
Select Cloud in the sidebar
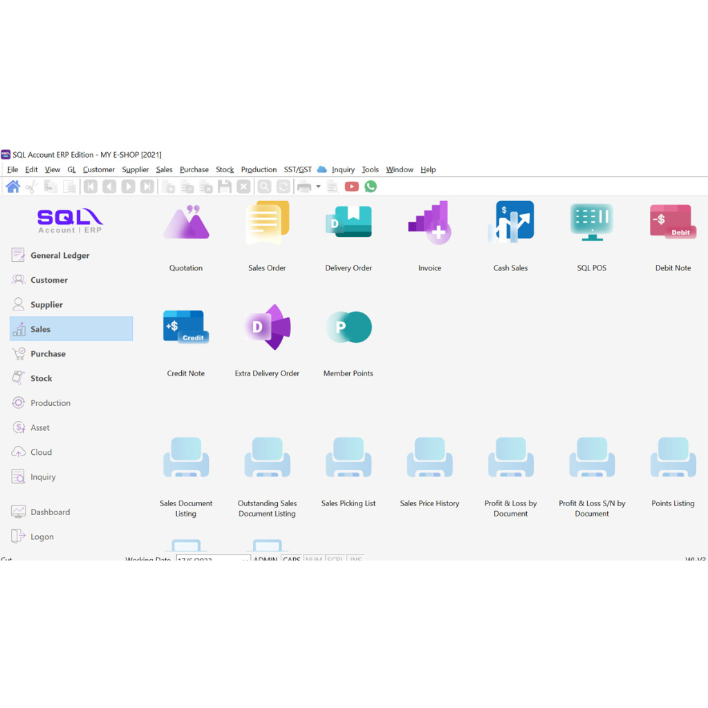click(x=71, y=452)
